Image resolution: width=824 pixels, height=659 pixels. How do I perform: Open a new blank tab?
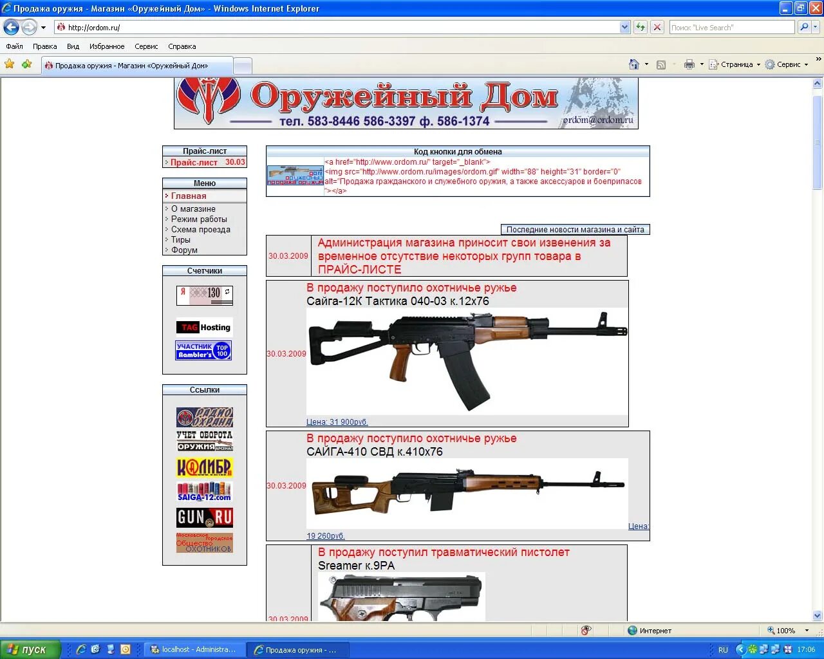242,66
